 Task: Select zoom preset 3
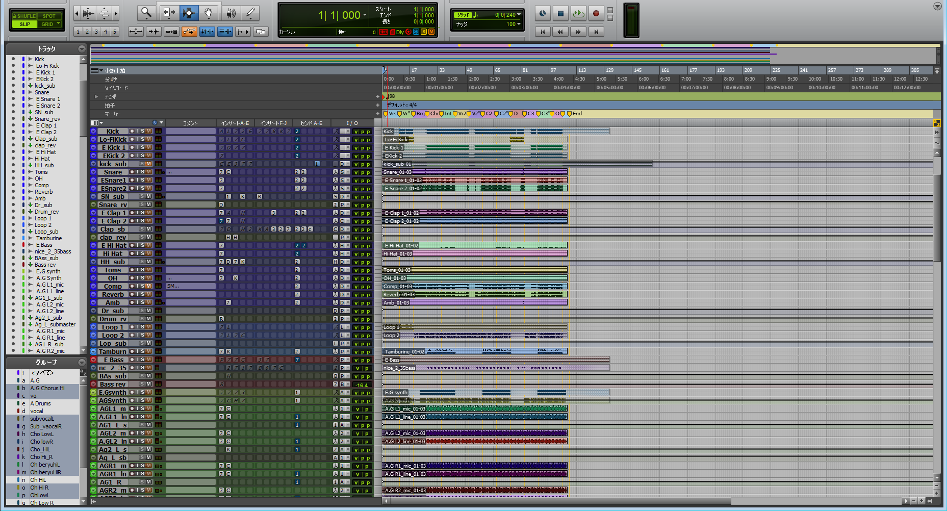pos(96,32)
